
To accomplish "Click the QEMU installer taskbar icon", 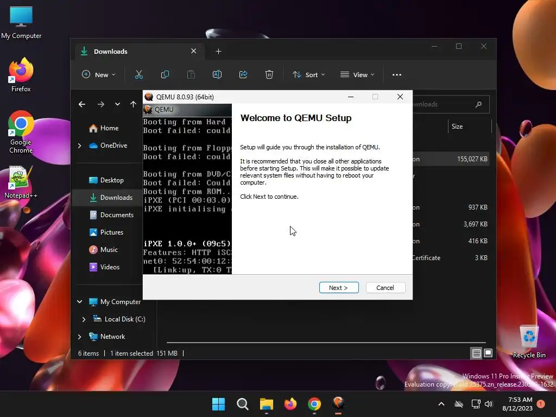I will [x=338, y=404].
